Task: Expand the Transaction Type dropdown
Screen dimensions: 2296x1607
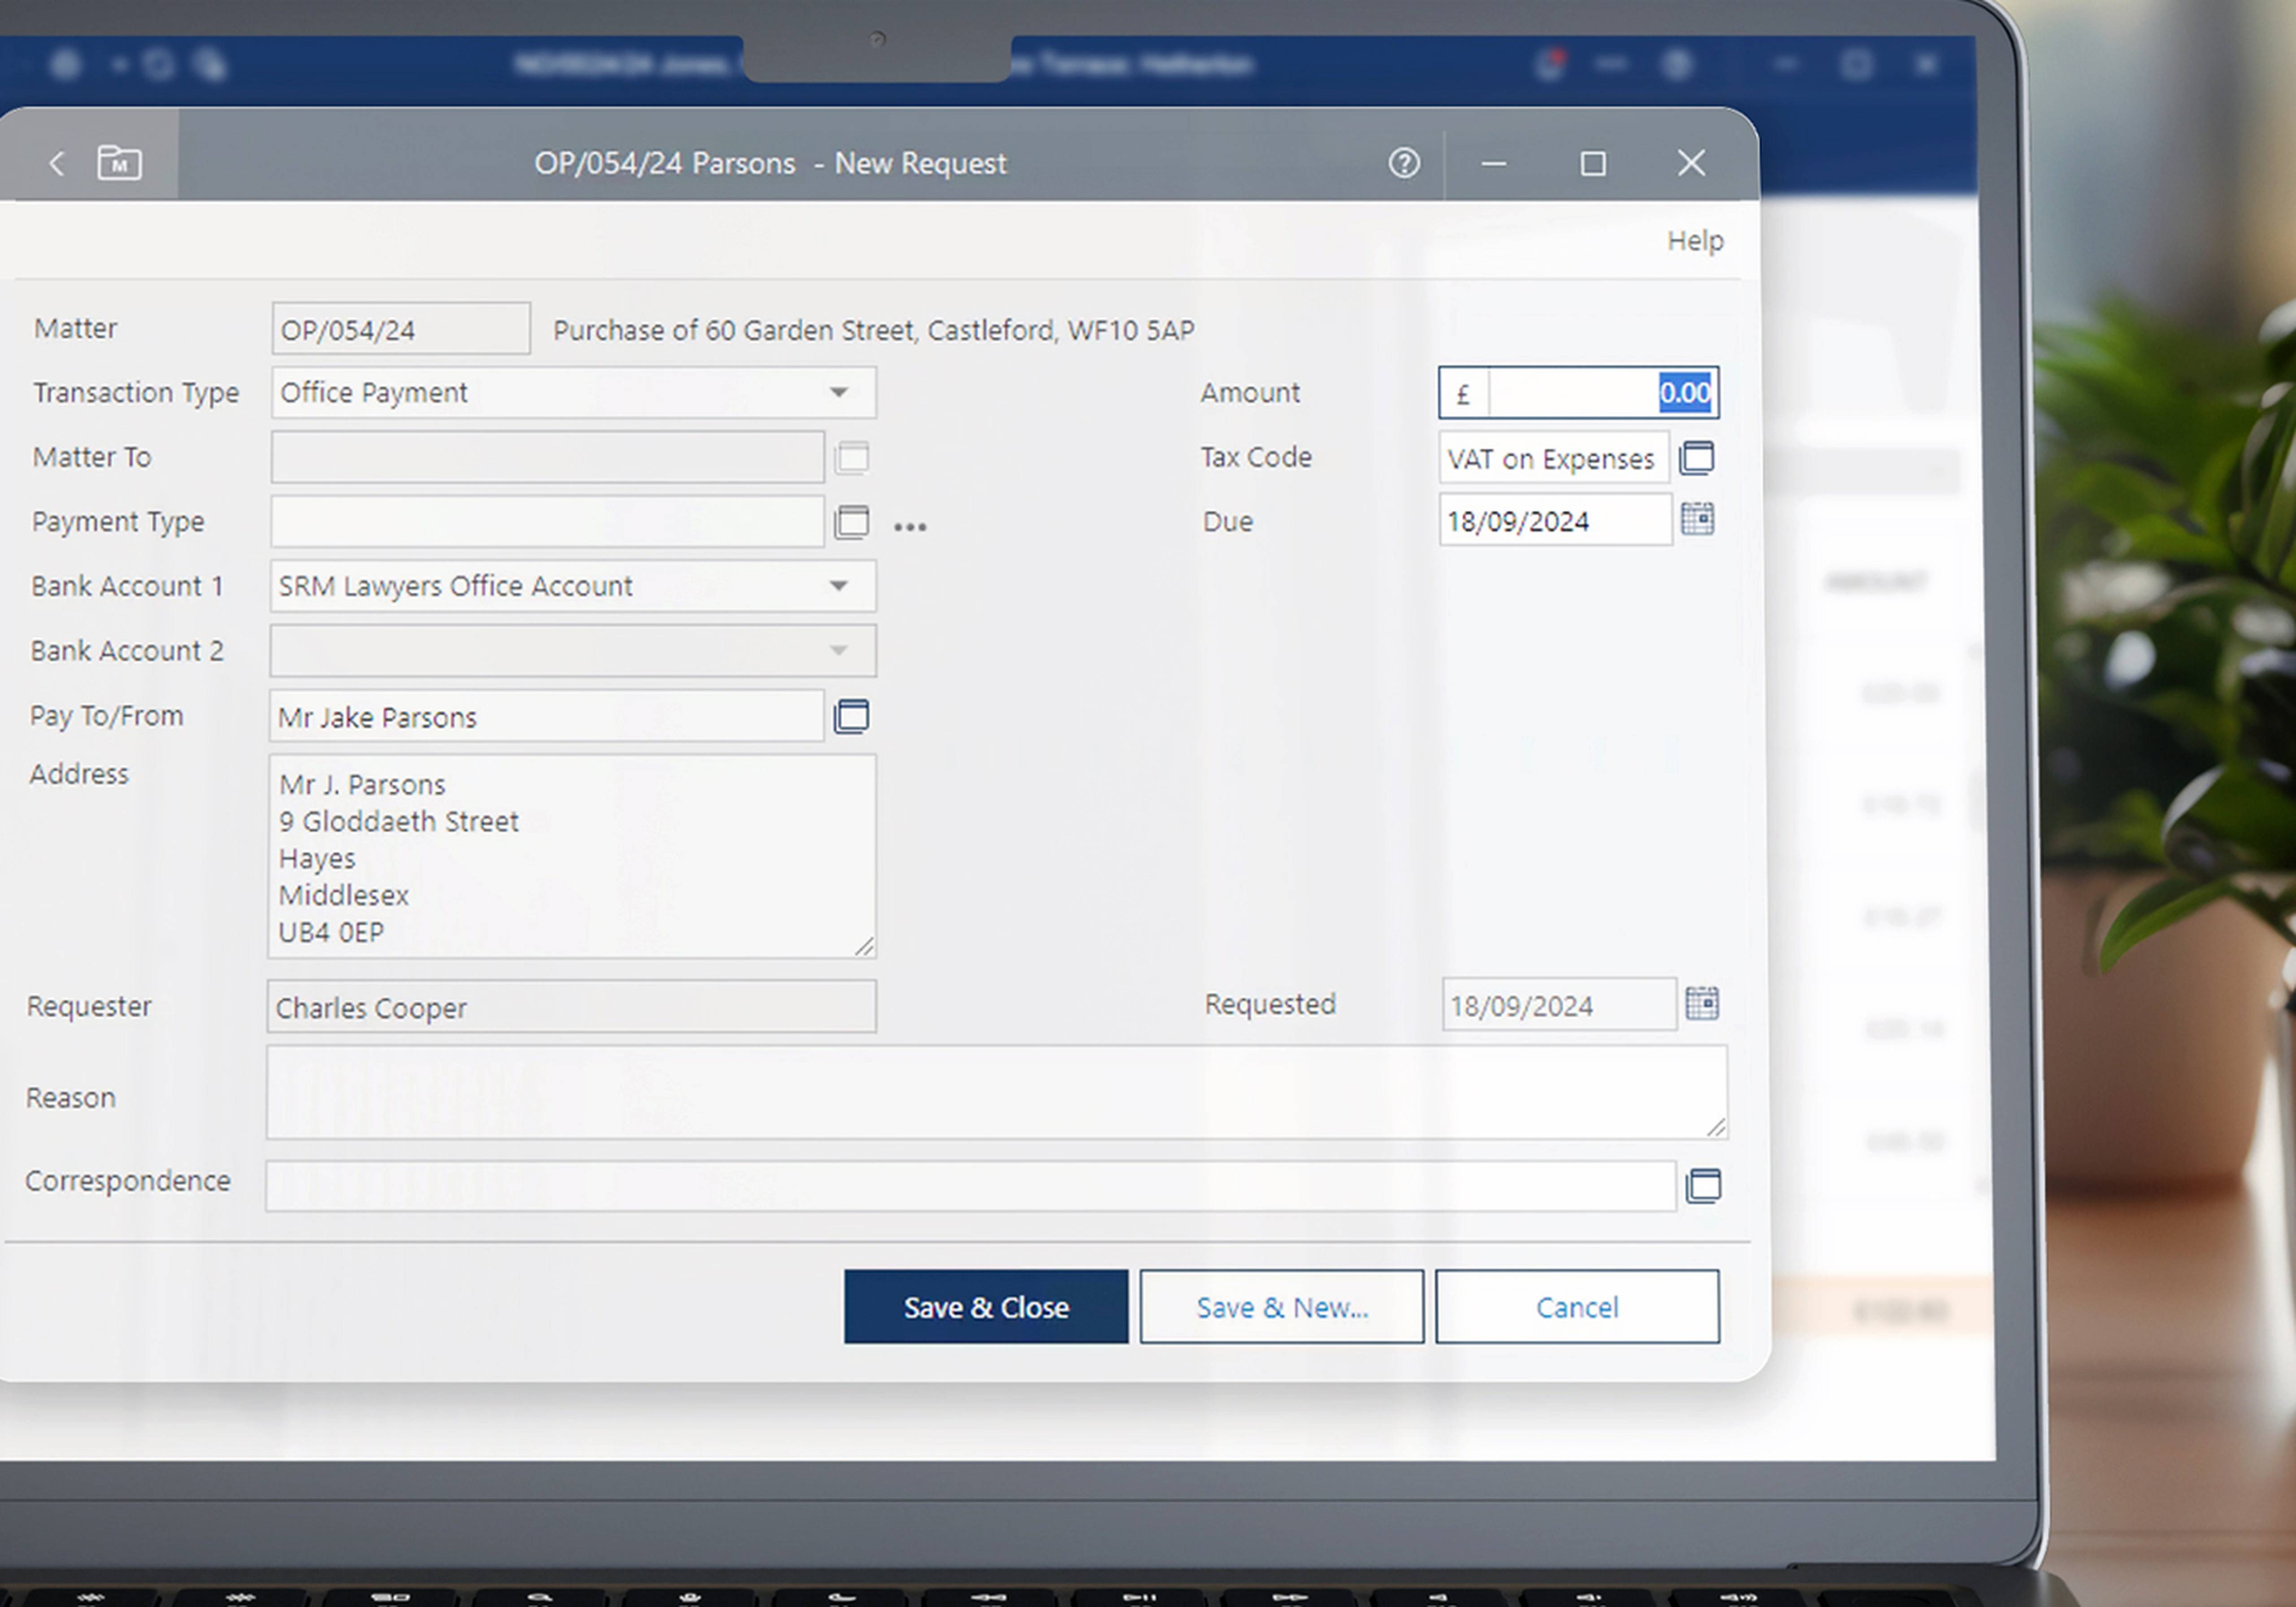Action: [839, 392]
